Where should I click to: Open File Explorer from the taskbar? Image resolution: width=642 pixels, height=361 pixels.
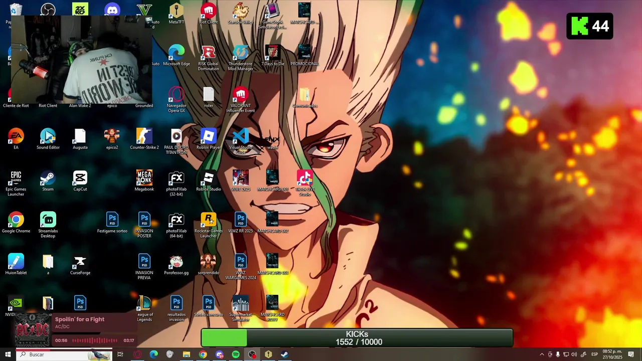pos(186,354)
